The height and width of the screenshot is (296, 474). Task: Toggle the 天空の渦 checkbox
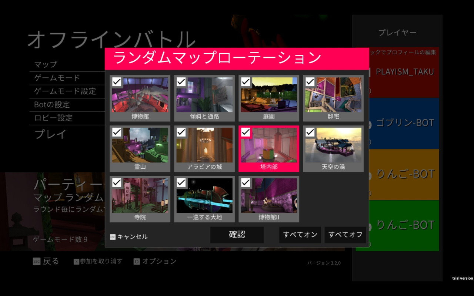310,132
